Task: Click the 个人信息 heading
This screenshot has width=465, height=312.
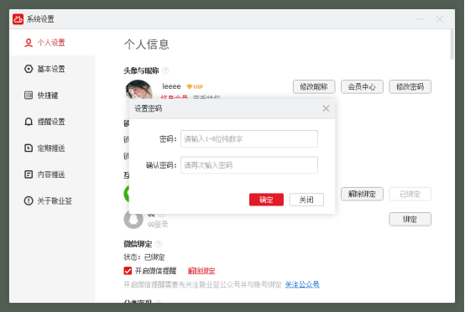Action: tap(147, 44)
